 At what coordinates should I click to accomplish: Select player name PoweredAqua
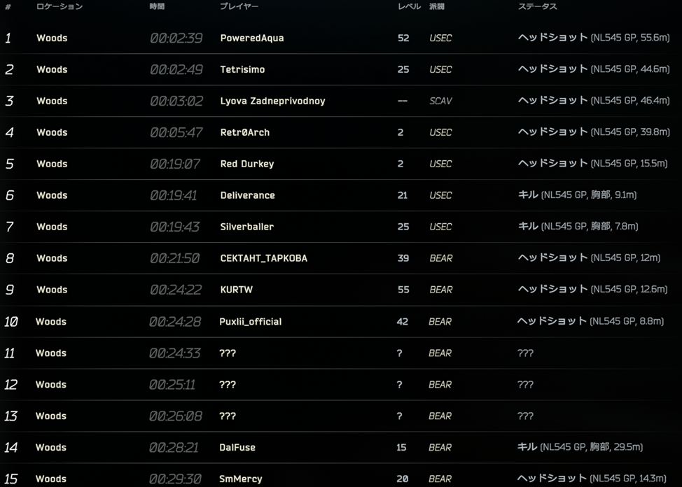(x=252, y=38)
